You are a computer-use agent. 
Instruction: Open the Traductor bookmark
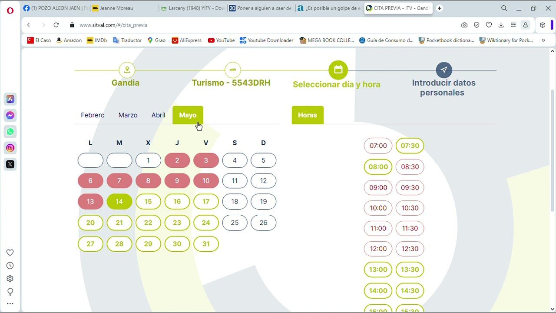coord(127,40)
